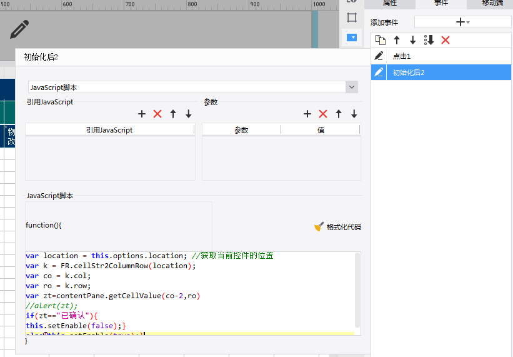The width and height of the screenshot is (513, 357).
Task: Move parameter up
Action: (339, 114)
